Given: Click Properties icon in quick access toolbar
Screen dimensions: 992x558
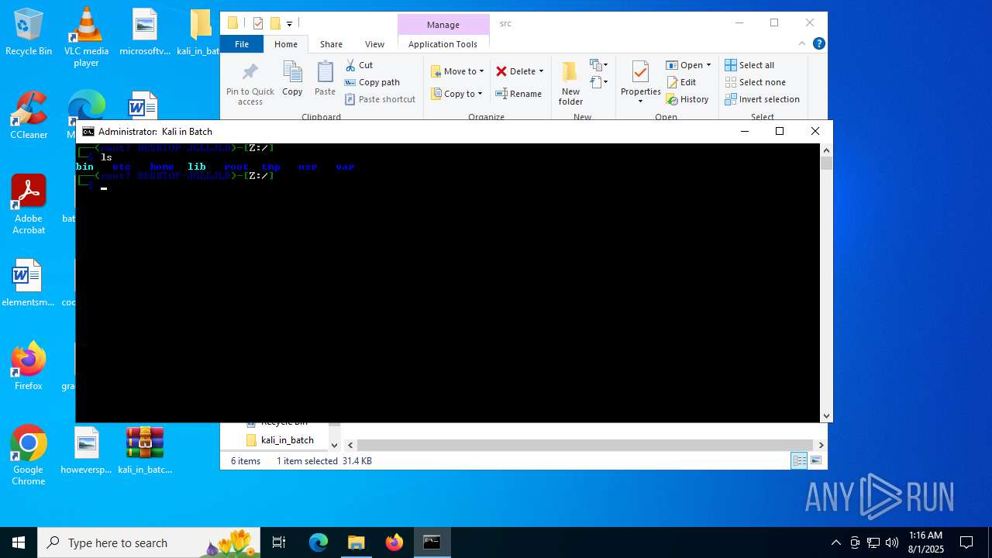Looking at the screenshot, I should 258,23.
